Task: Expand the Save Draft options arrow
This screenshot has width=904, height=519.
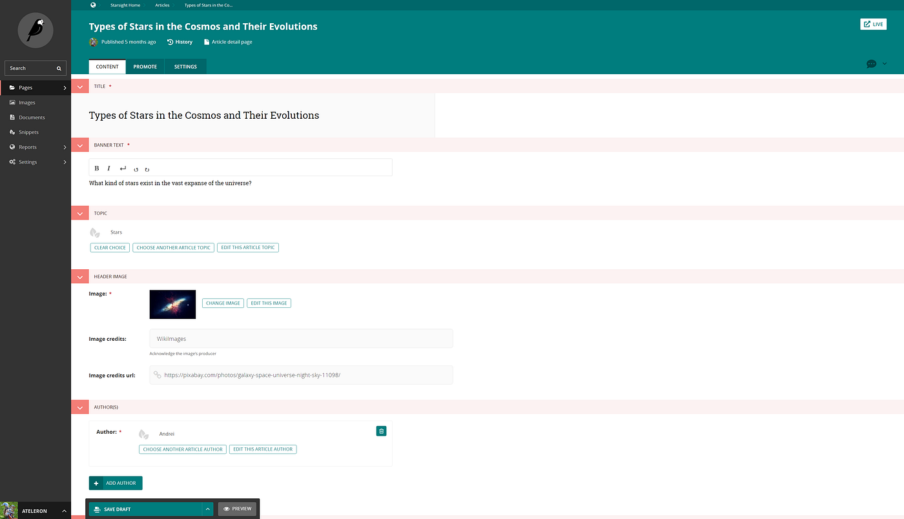Action: tap(207, 509)
